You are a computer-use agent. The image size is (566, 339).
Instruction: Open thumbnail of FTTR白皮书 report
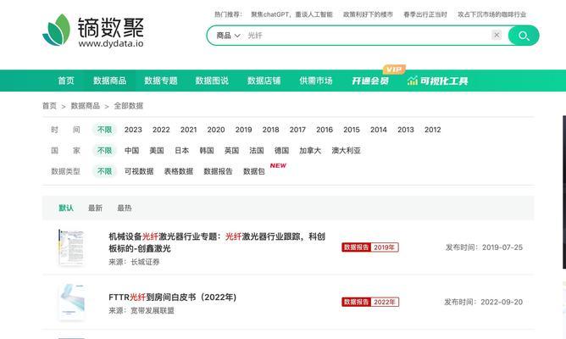tap(72, 302)
